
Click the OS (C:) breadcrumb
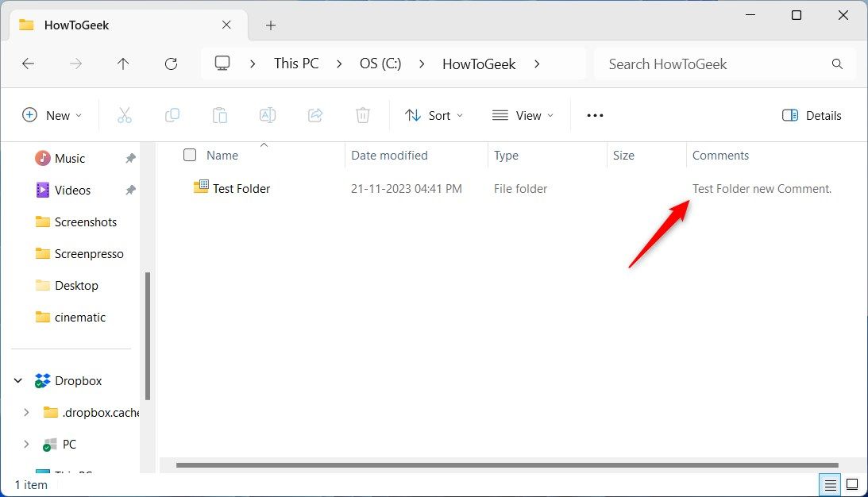380,64
